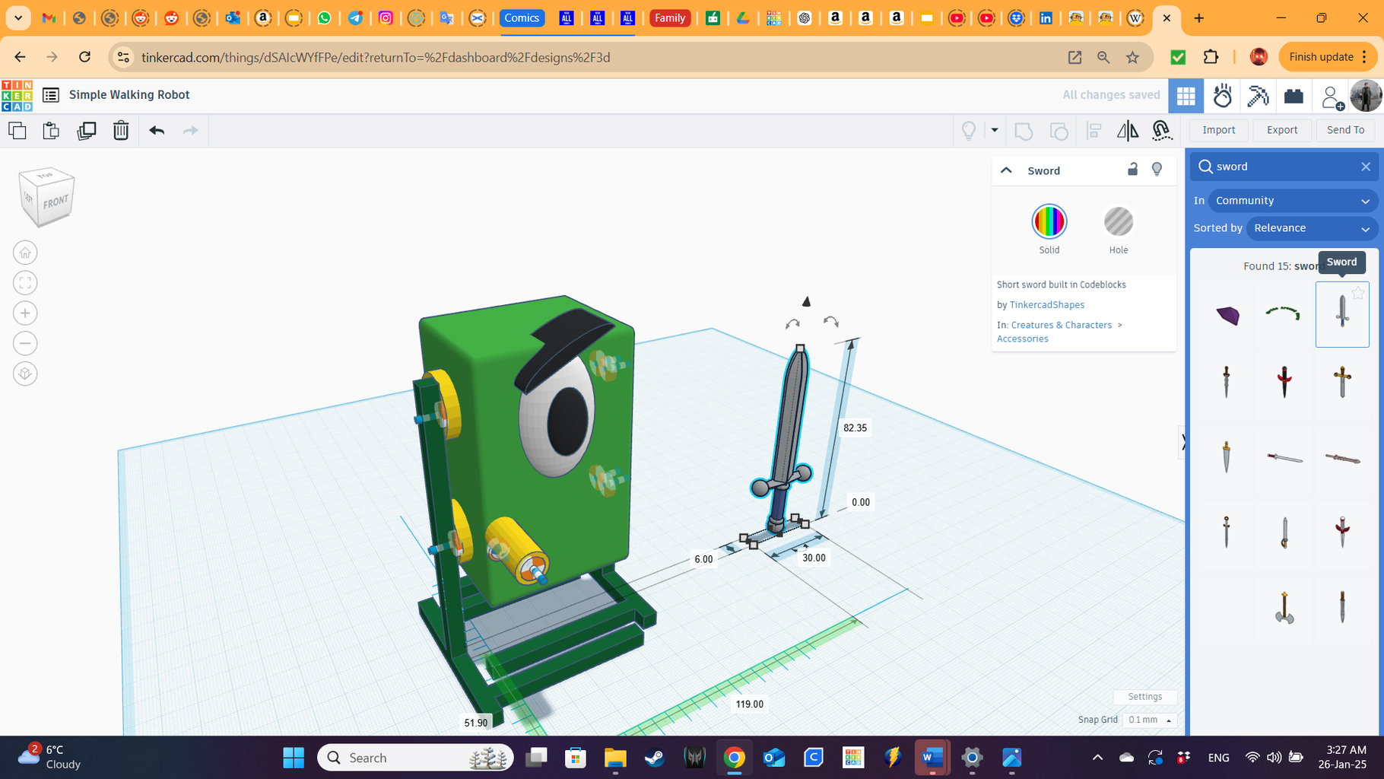Set the Sword shape to Hole
The height and width of the screenshot is (779, 1384).
click(1118, 222)
